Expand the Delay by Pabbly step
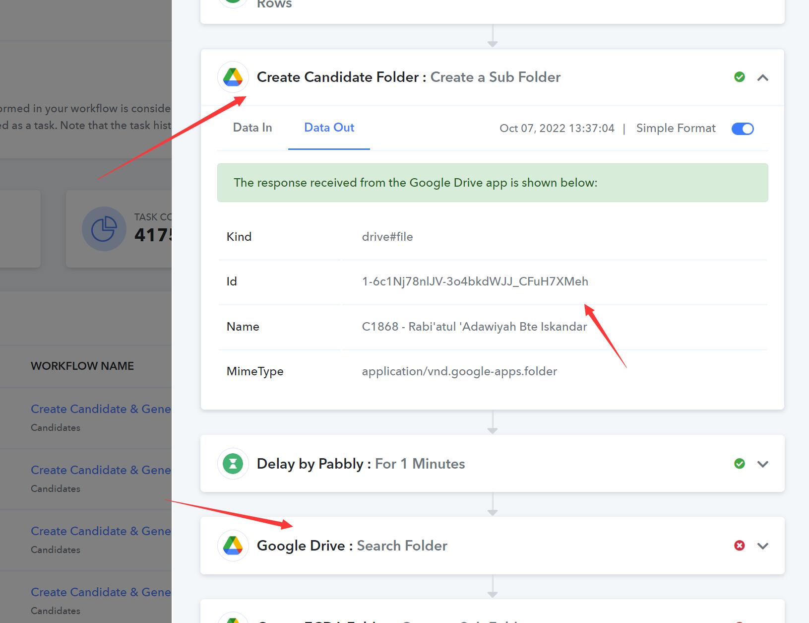The width and height of the screenshot is (809, 623). tap(763, 464)
